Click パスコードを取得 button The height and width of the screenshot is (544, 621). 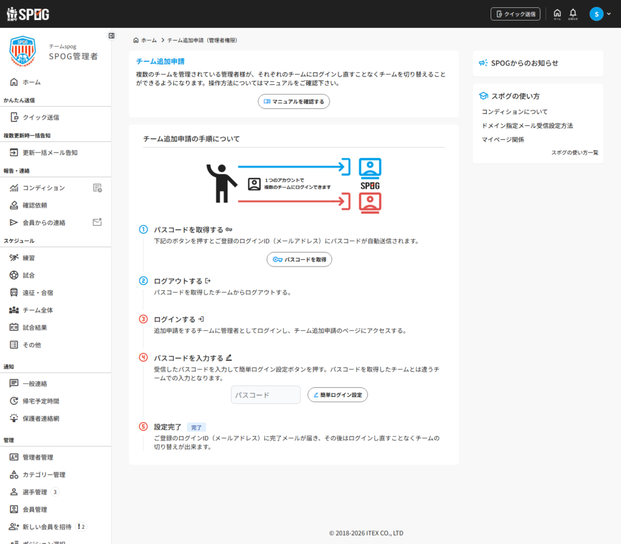pyautogui.click(x=300, y=259)
